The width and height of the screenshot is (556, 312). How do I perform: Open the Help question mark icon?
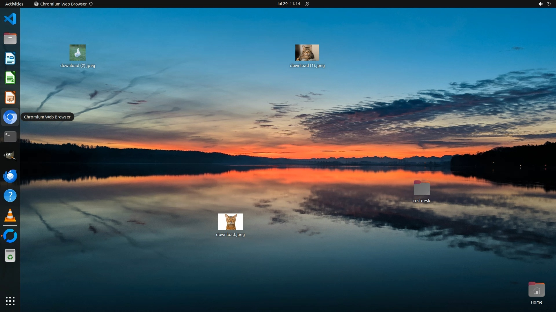10,196
